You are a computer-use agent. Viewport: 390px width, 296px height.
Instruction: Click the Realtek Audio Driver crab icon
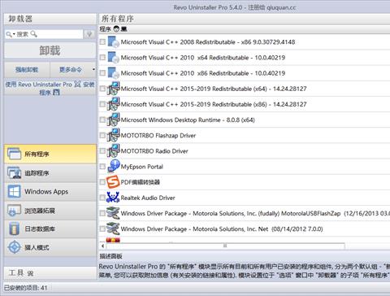(x=113, y=198)
